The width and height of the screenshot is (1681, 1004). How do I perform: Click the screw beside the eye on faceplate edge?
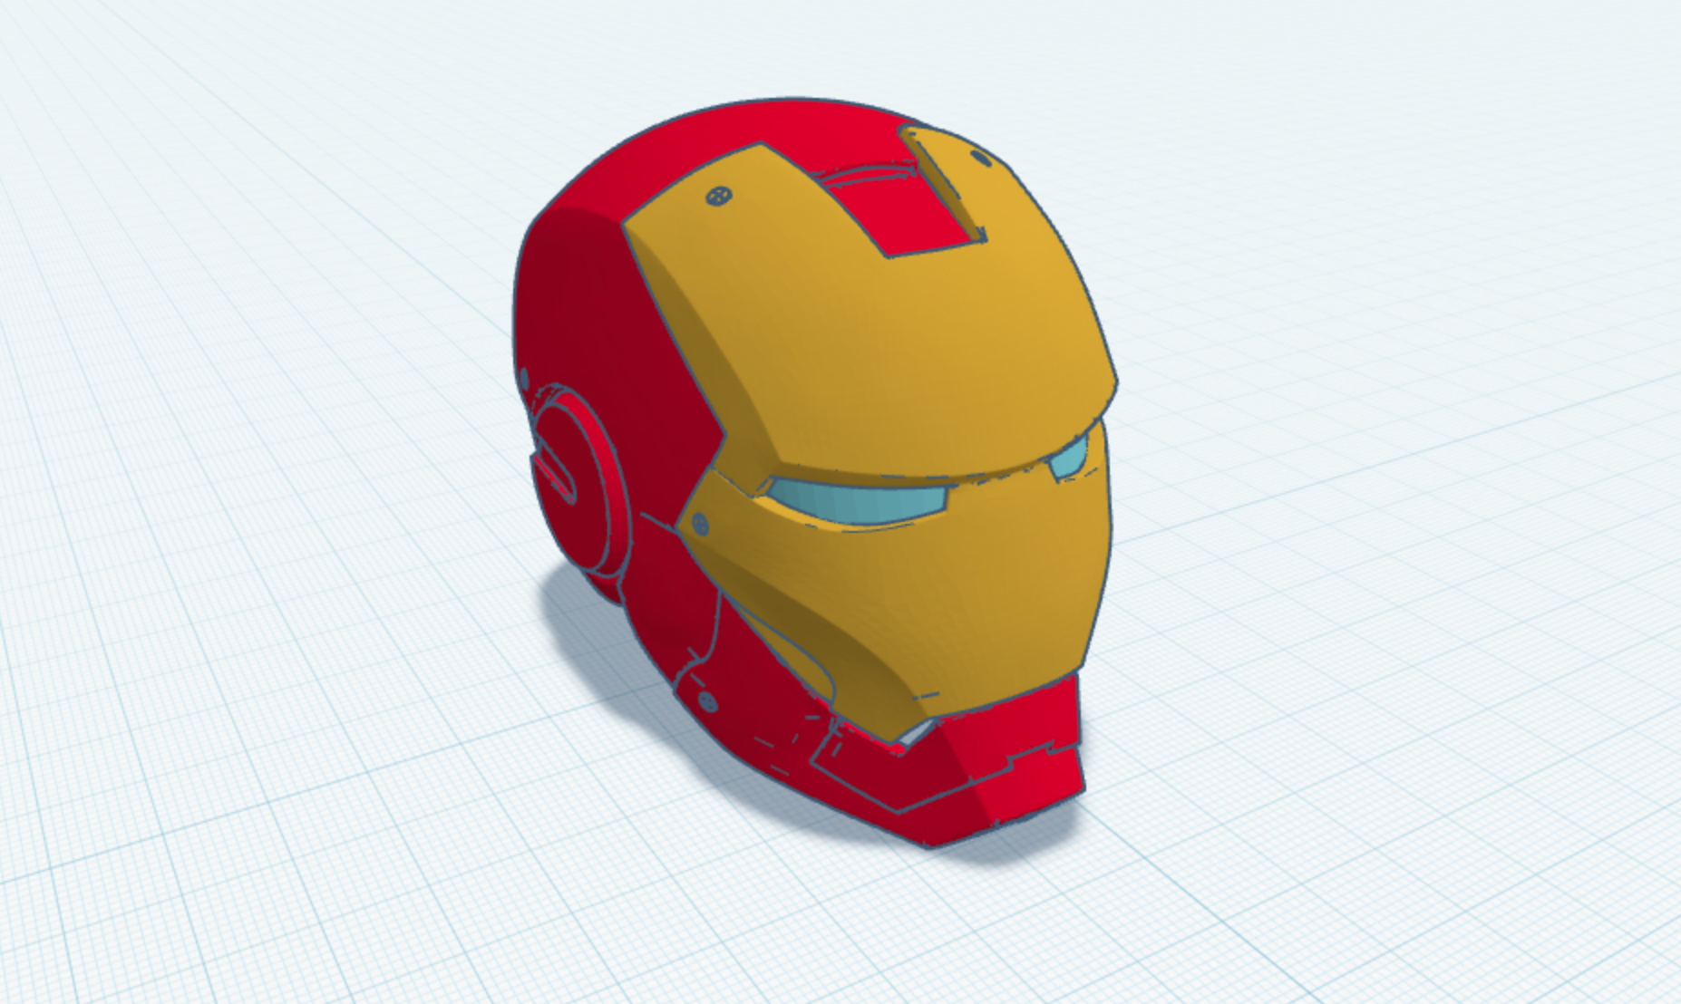pos(700,524)
